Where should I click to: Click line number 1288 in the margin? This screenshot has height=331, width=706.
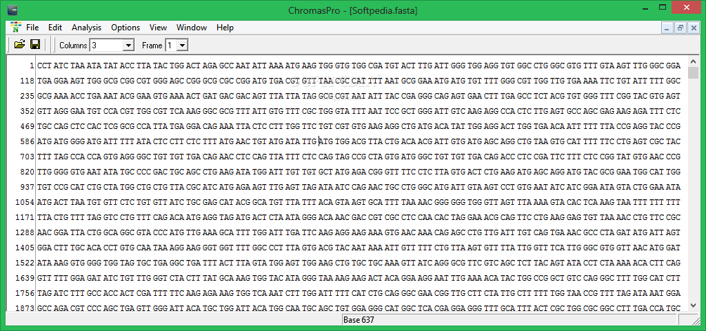(x=26, y=232)
